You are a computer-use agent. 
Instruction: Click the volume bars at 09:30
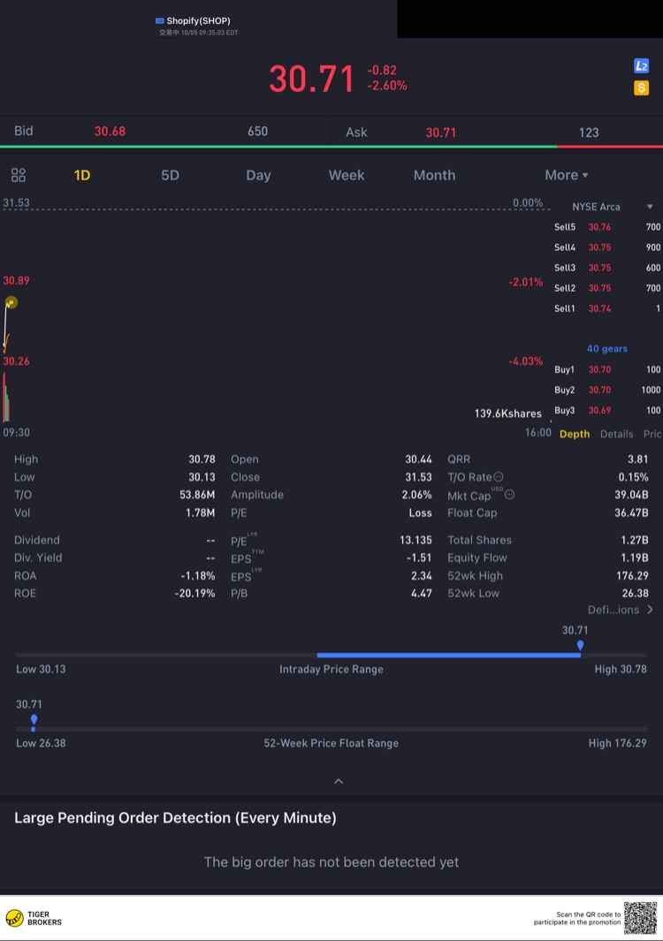[6, 398]
